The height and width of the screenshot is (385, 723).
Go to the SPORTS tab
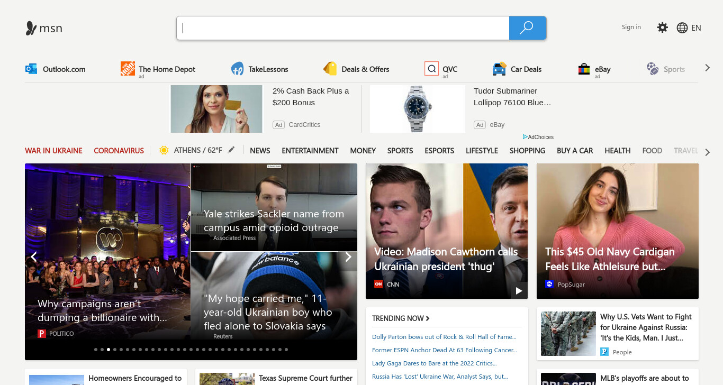(400, 151)
